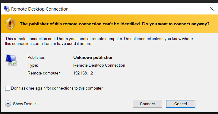Click the 'Don't ask me again for connections' label
The height and width of the screenshot is (114, 218).
(x=57, y=88)
